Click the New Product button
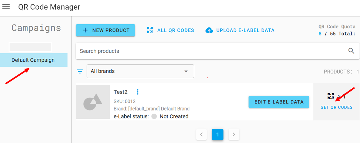Viewport: 360px width, 143px height. [x=106, y=30]
